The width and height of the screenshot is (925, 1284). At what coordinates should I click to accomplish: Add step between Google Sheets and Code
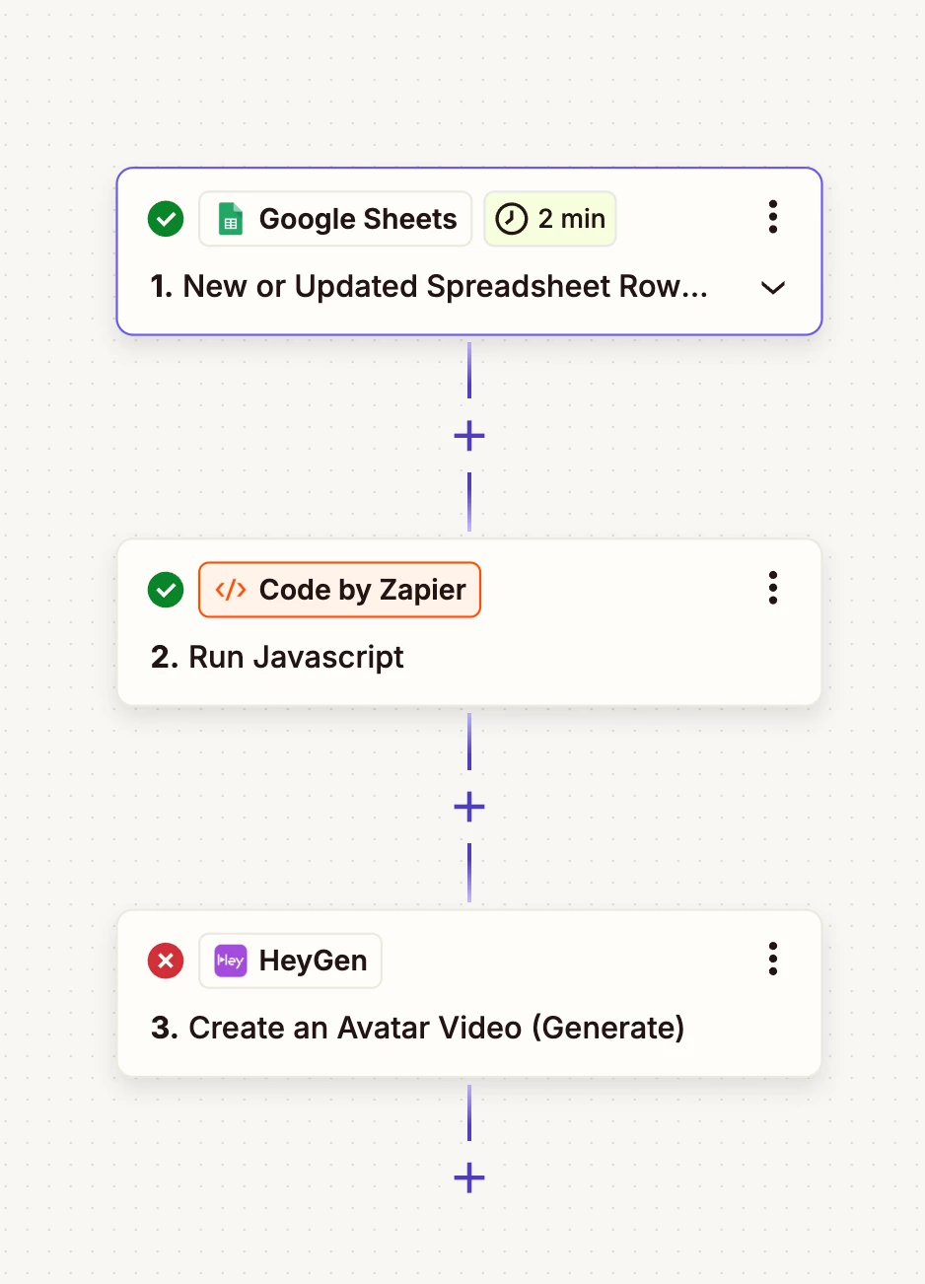click(469, 436)
